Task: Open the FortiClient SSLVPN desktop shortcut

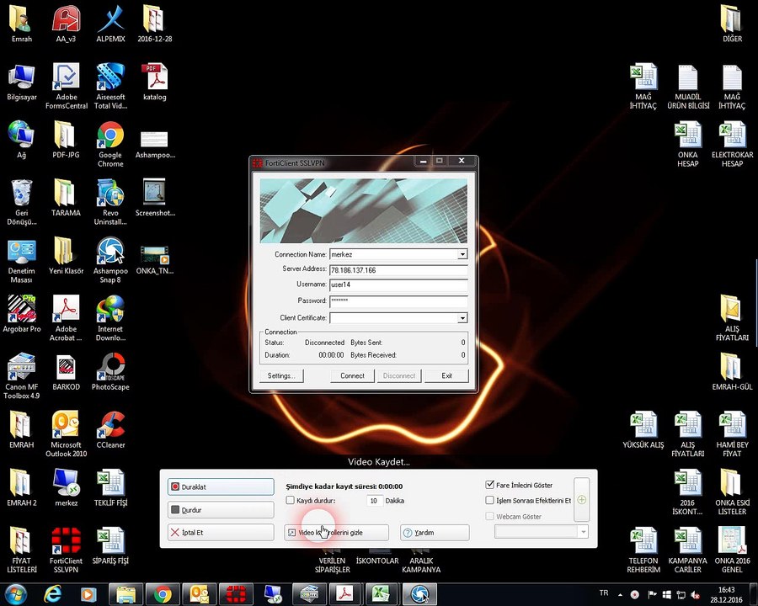Action: pos(66,550)
